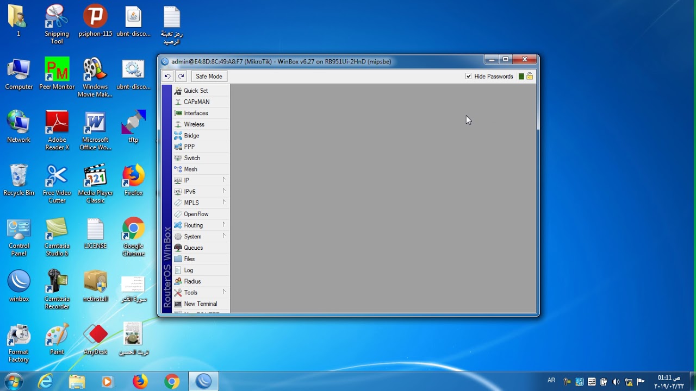Click the undo arrow icon in WinBox toolbar
Image resolution: width=696 pixels, height=391 pixels.
(x=167, y=77)
